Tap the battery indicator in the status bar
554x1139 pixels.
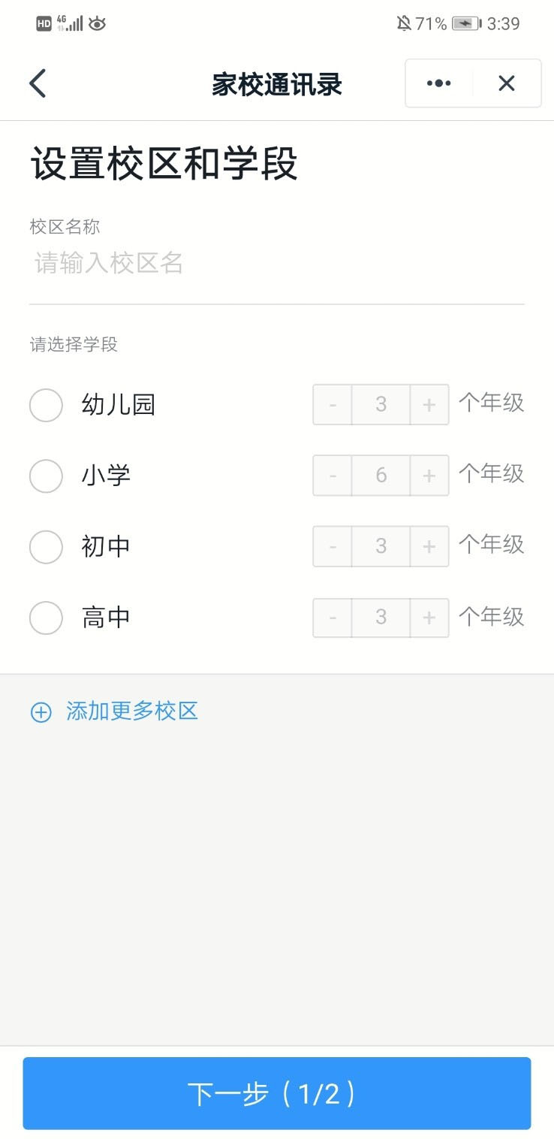466,24
